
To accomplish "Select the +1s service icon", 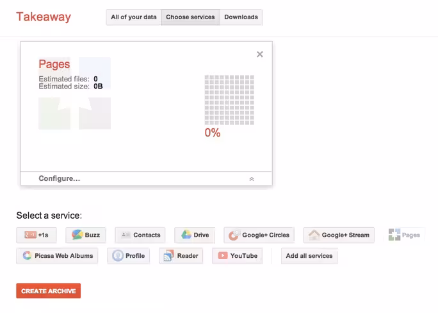I will point(30,235).
